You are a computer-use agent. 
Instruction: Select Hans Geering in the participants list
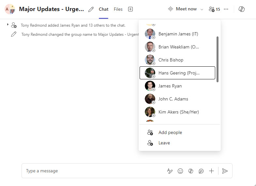[x=177, y=73]
